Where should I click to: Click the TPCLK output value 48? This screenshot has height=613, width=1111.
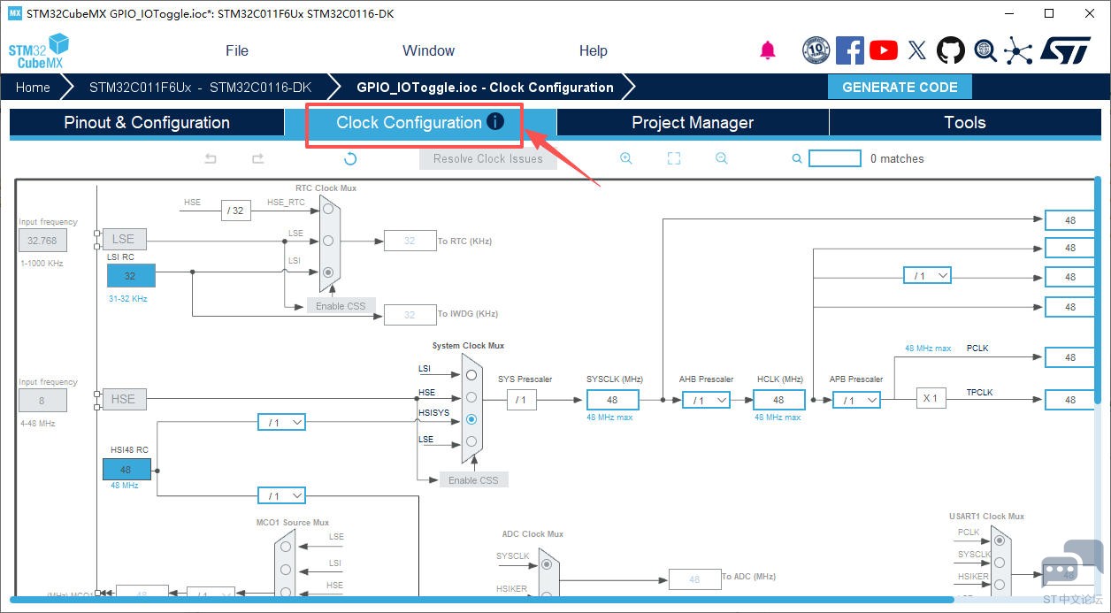(1070, 400)
